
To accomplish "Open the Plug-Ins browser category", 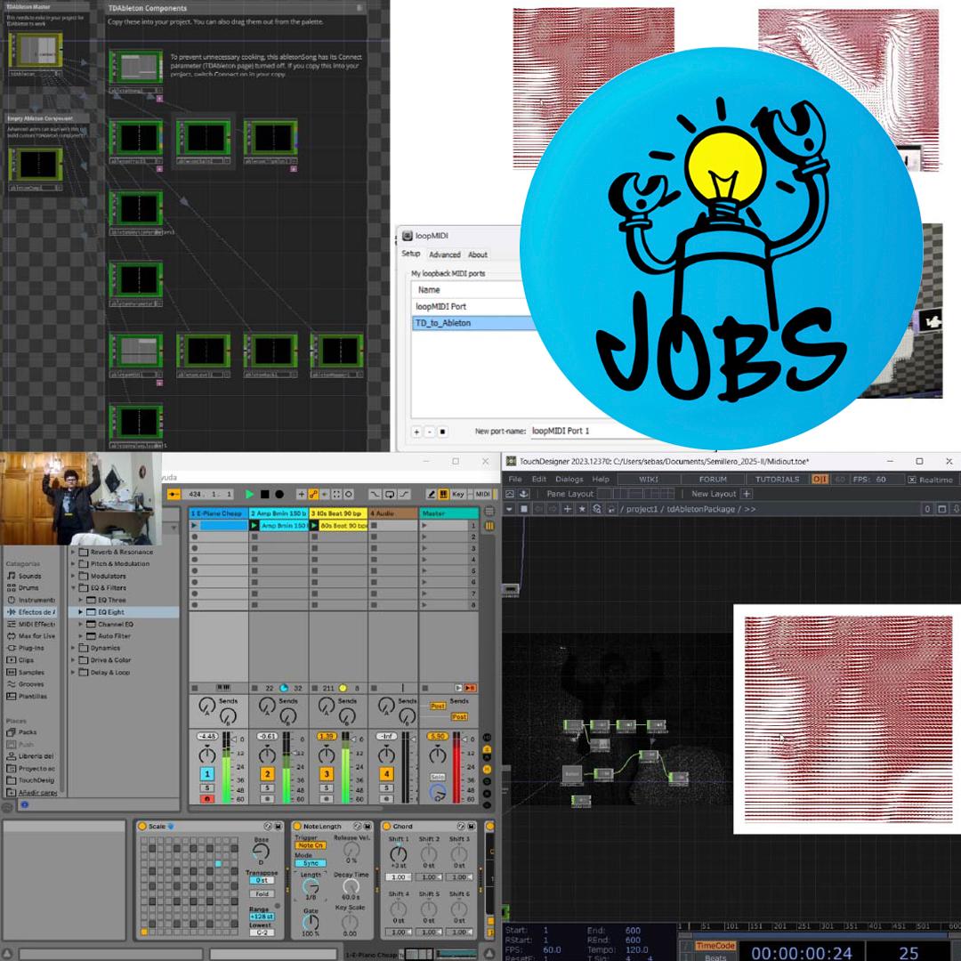I will tap(26, 648).
